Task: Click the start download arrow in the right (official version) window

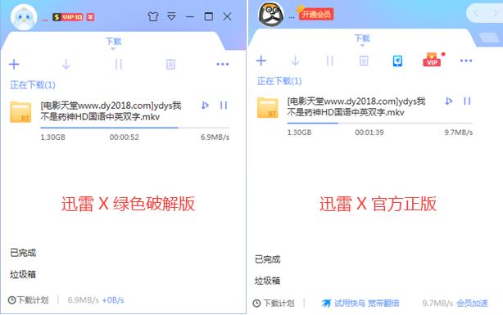Action: (x=295, y=61)
